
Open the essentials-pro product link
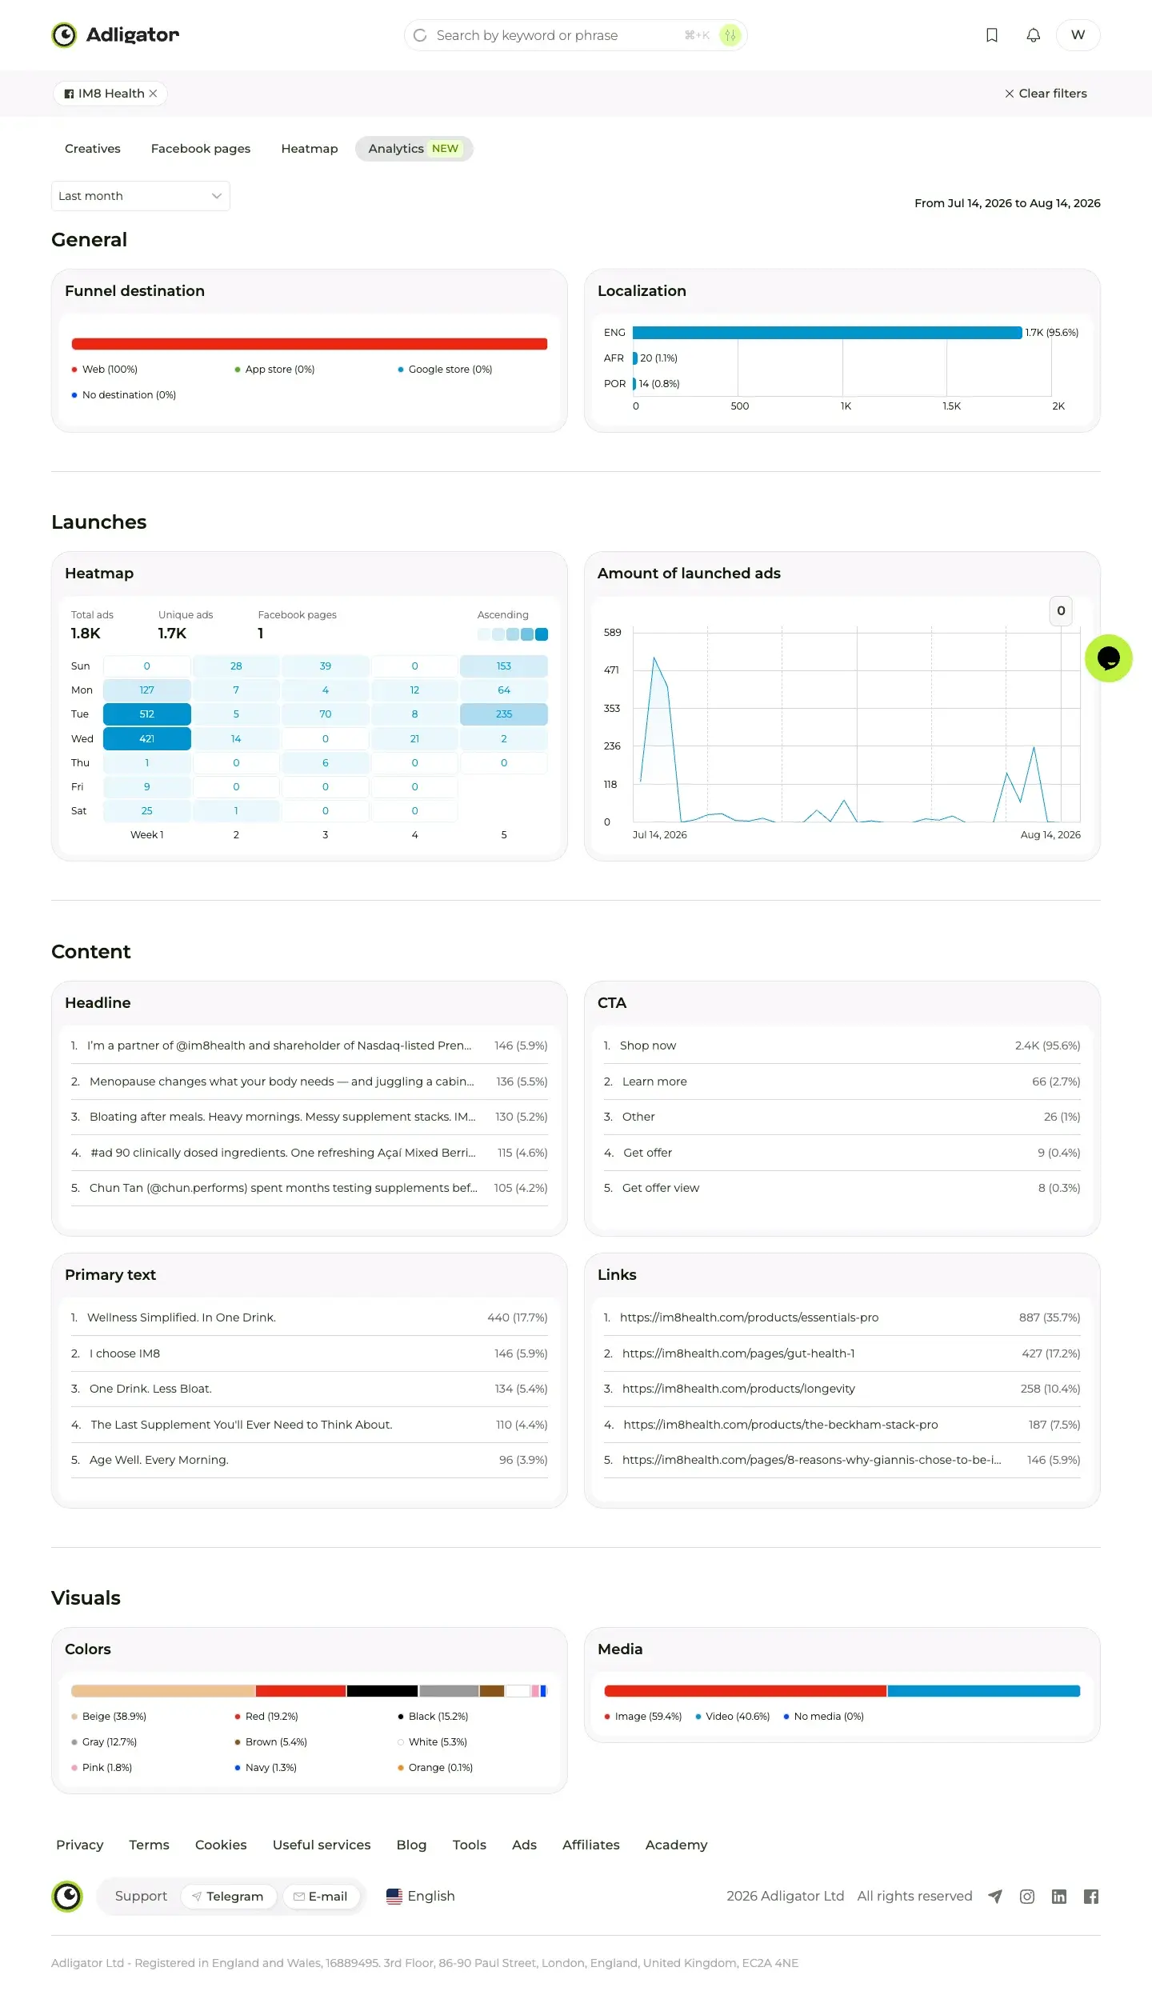[x=750, y=1317]
